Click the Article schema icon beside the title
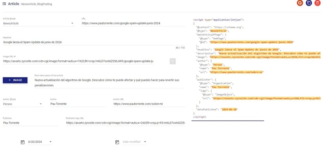The height and width of the screenshot is (149, 323). point(4,4)
